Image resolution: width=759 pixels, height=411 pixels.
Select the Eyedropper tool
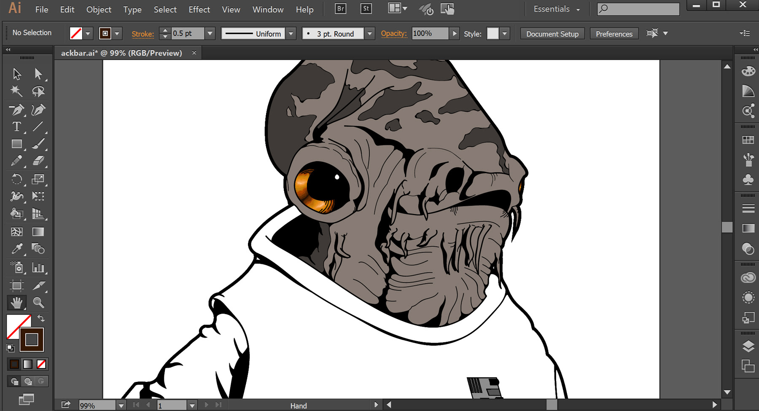17,249
